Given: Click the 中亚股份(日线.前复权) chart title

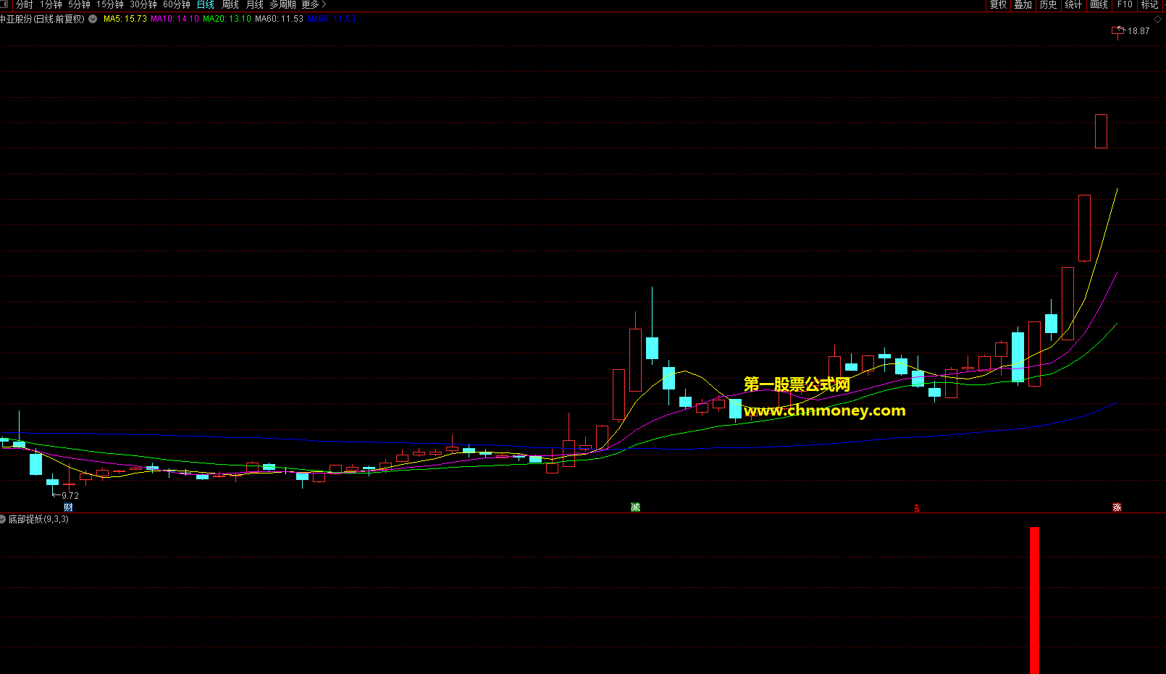Looking at the screenshot, I should (43, 19).
